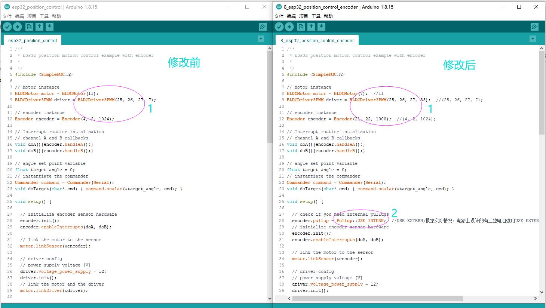Click Save icon in the right window toolbar
The image size is (546, 308).
(321, 26)
